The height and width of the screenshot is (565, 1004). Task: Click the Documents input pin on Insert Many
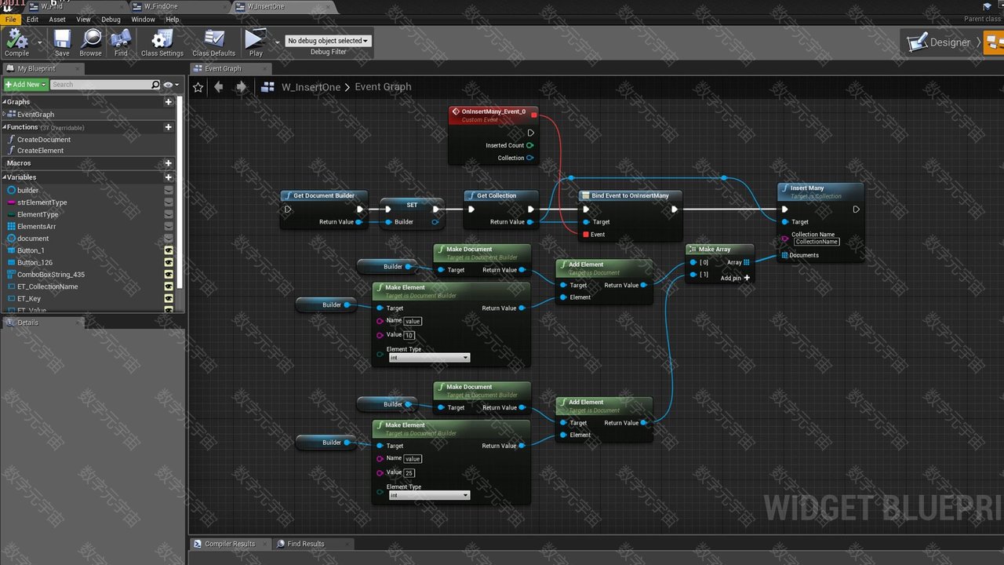784,255
